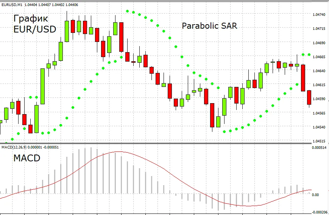329x215 pixels.
Task: Click the Parabolic SAR annotation label
Action: tap(209, 26)
